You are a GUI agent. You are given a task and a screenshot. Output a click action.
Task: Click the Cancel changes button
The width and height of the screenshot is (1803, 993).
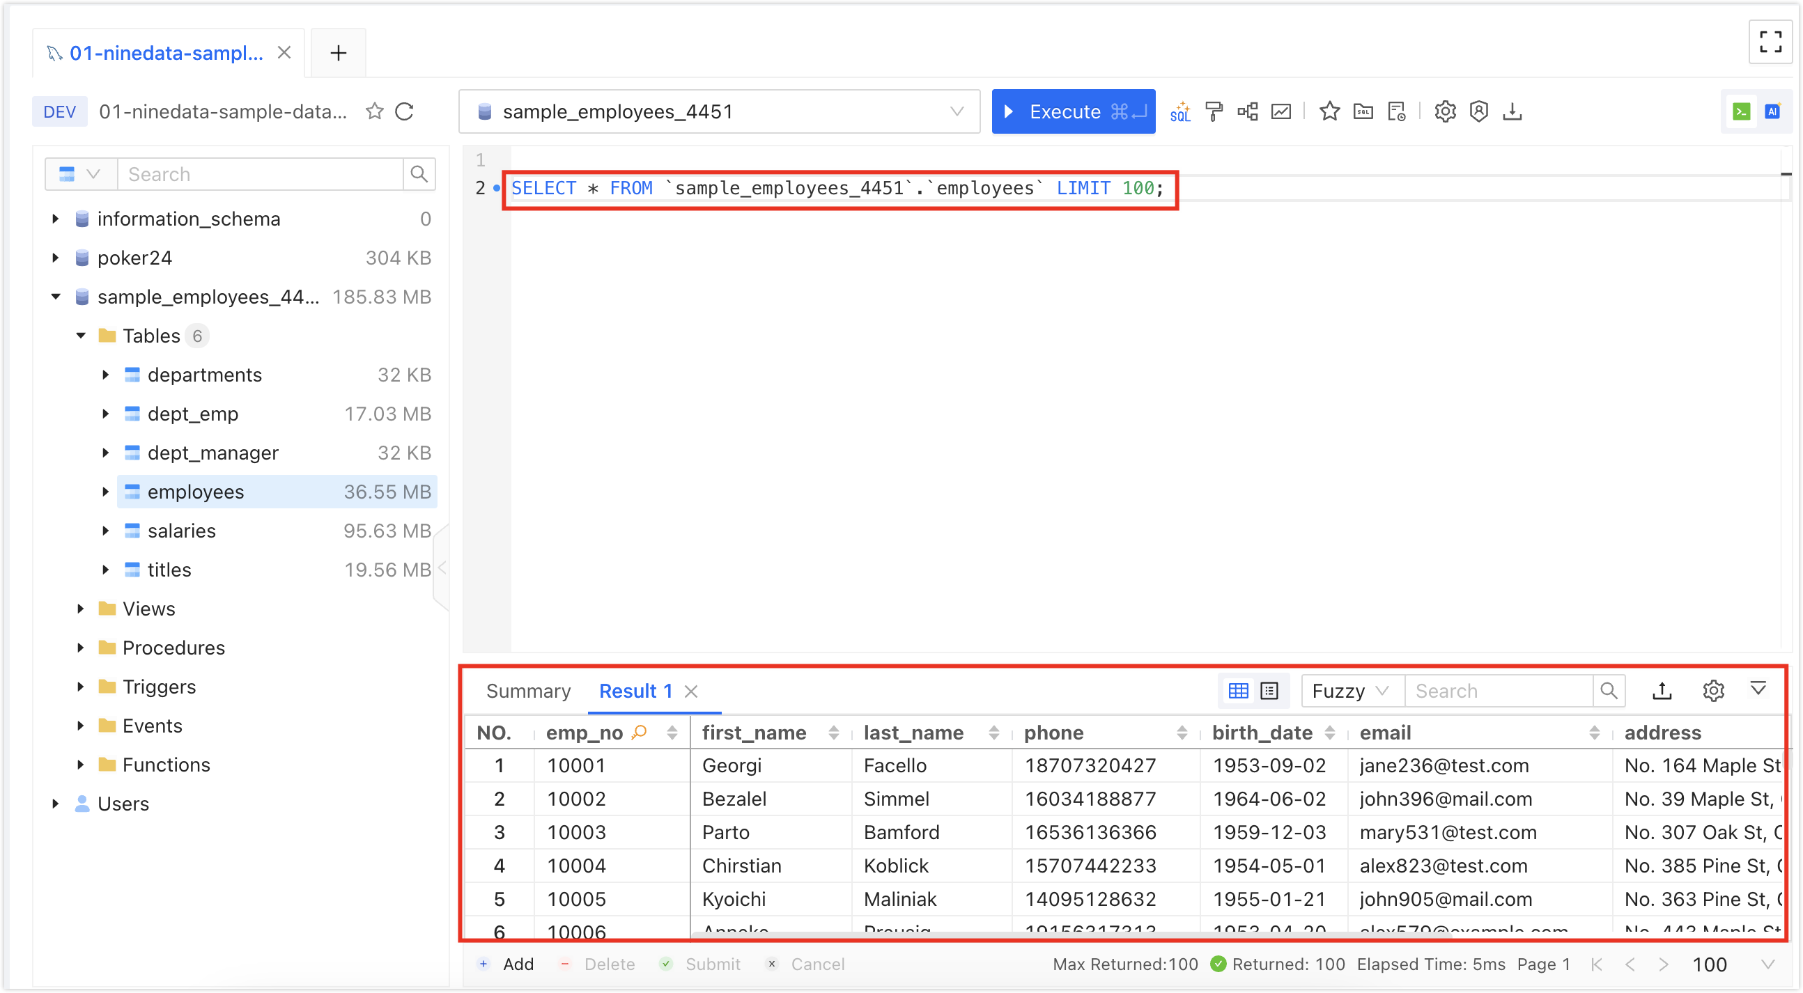[804, 964]
